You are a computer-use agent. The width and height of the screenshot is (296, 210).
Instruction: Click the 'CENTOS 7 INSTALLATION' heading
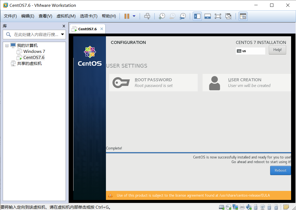point(261,42)
